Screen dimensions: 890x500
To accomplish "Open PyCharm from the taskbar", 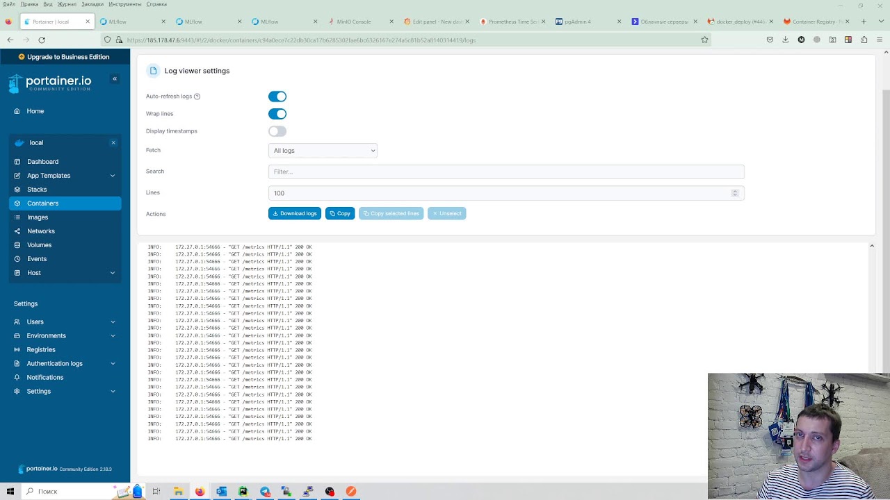I will click(x=243, y=491).
